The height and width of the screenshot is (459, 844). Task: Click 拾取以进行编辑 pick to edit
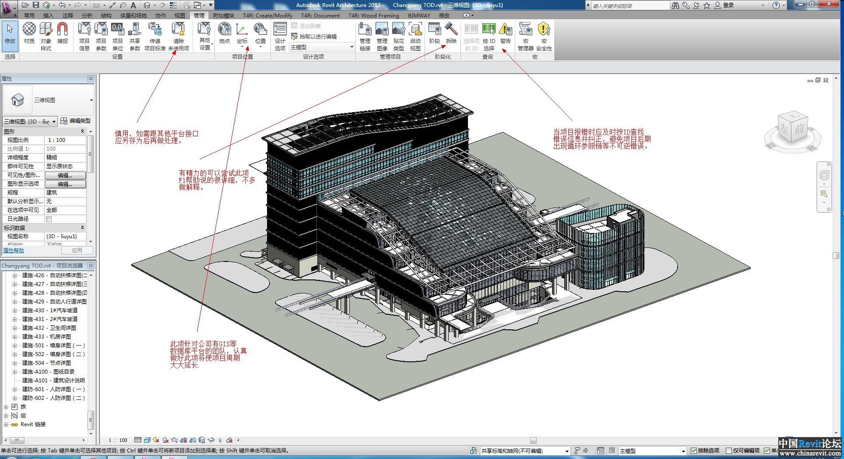[x=314, y=36]
